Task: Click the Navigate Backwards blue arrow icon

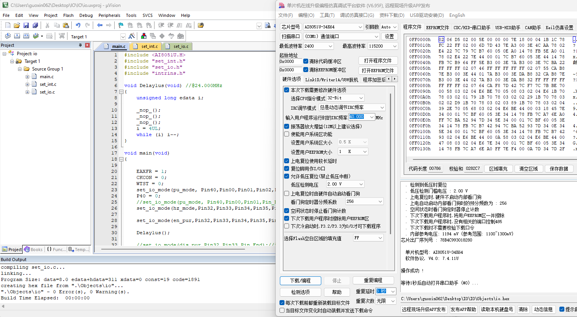Action: coord(100,25)
